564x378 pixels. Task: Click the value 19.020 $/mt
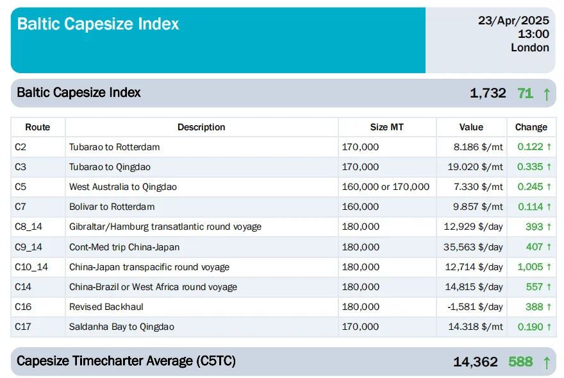coord(475,167)
